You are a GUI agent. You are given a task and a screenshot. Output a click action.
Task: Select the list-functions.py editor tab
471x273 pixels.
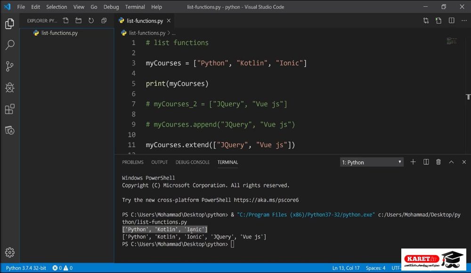click(145, 21)
